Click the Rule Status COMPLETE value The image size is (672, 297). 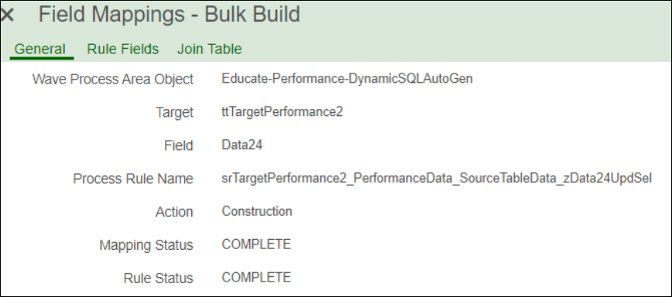tap(255, 278)
